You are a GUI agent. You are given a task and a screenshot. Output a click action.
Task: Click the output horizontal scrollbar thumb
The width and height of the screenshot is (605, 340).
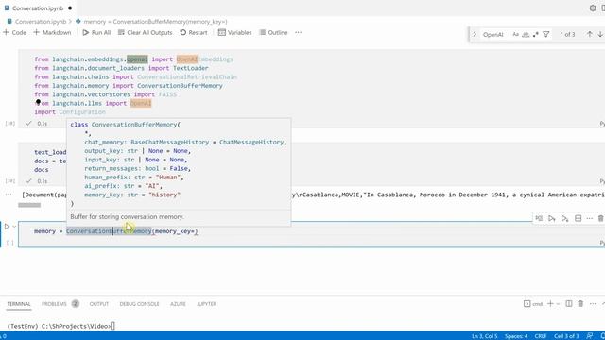[29, 205]
